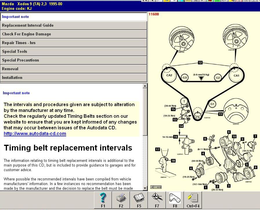Activate the F7 magnifier zoom icon
The image size is (260, 210).
click(157, 200)
